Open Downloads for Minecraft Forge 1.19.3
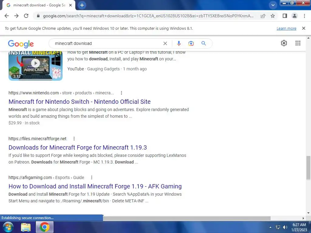This screenshot has width=311, height=233. pos(77,147)
